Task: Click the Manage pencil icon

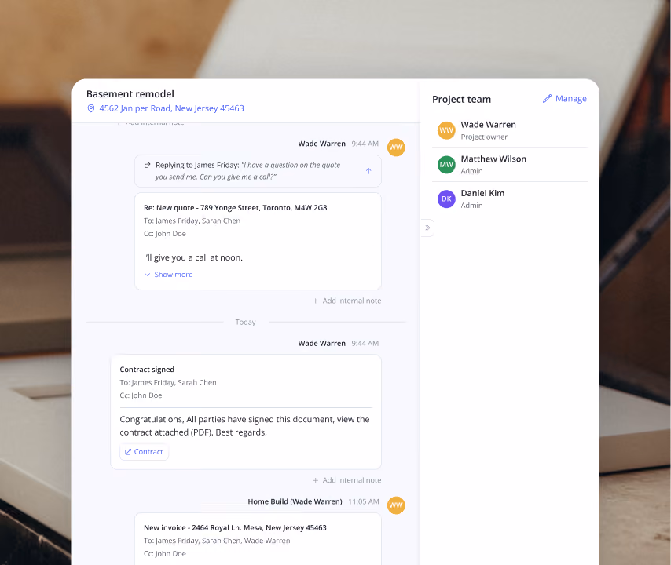Action: [547, 99]
